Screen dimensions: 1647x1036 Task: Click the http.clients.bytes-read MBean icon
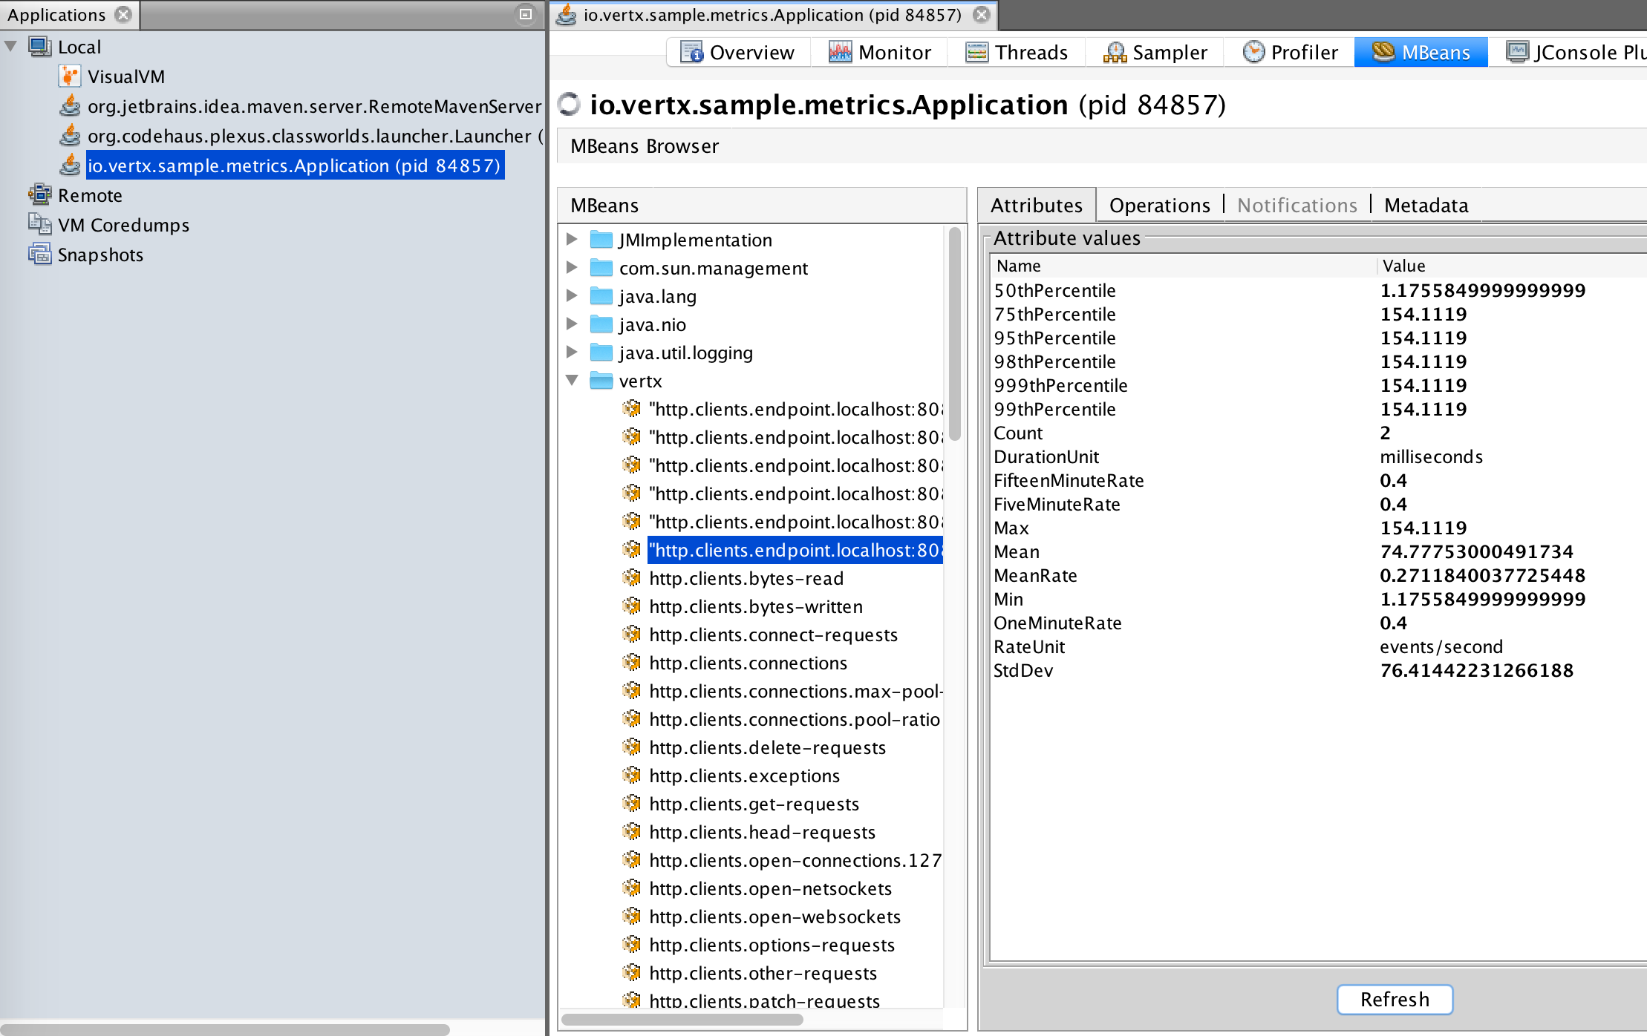(x=632, y=578)
